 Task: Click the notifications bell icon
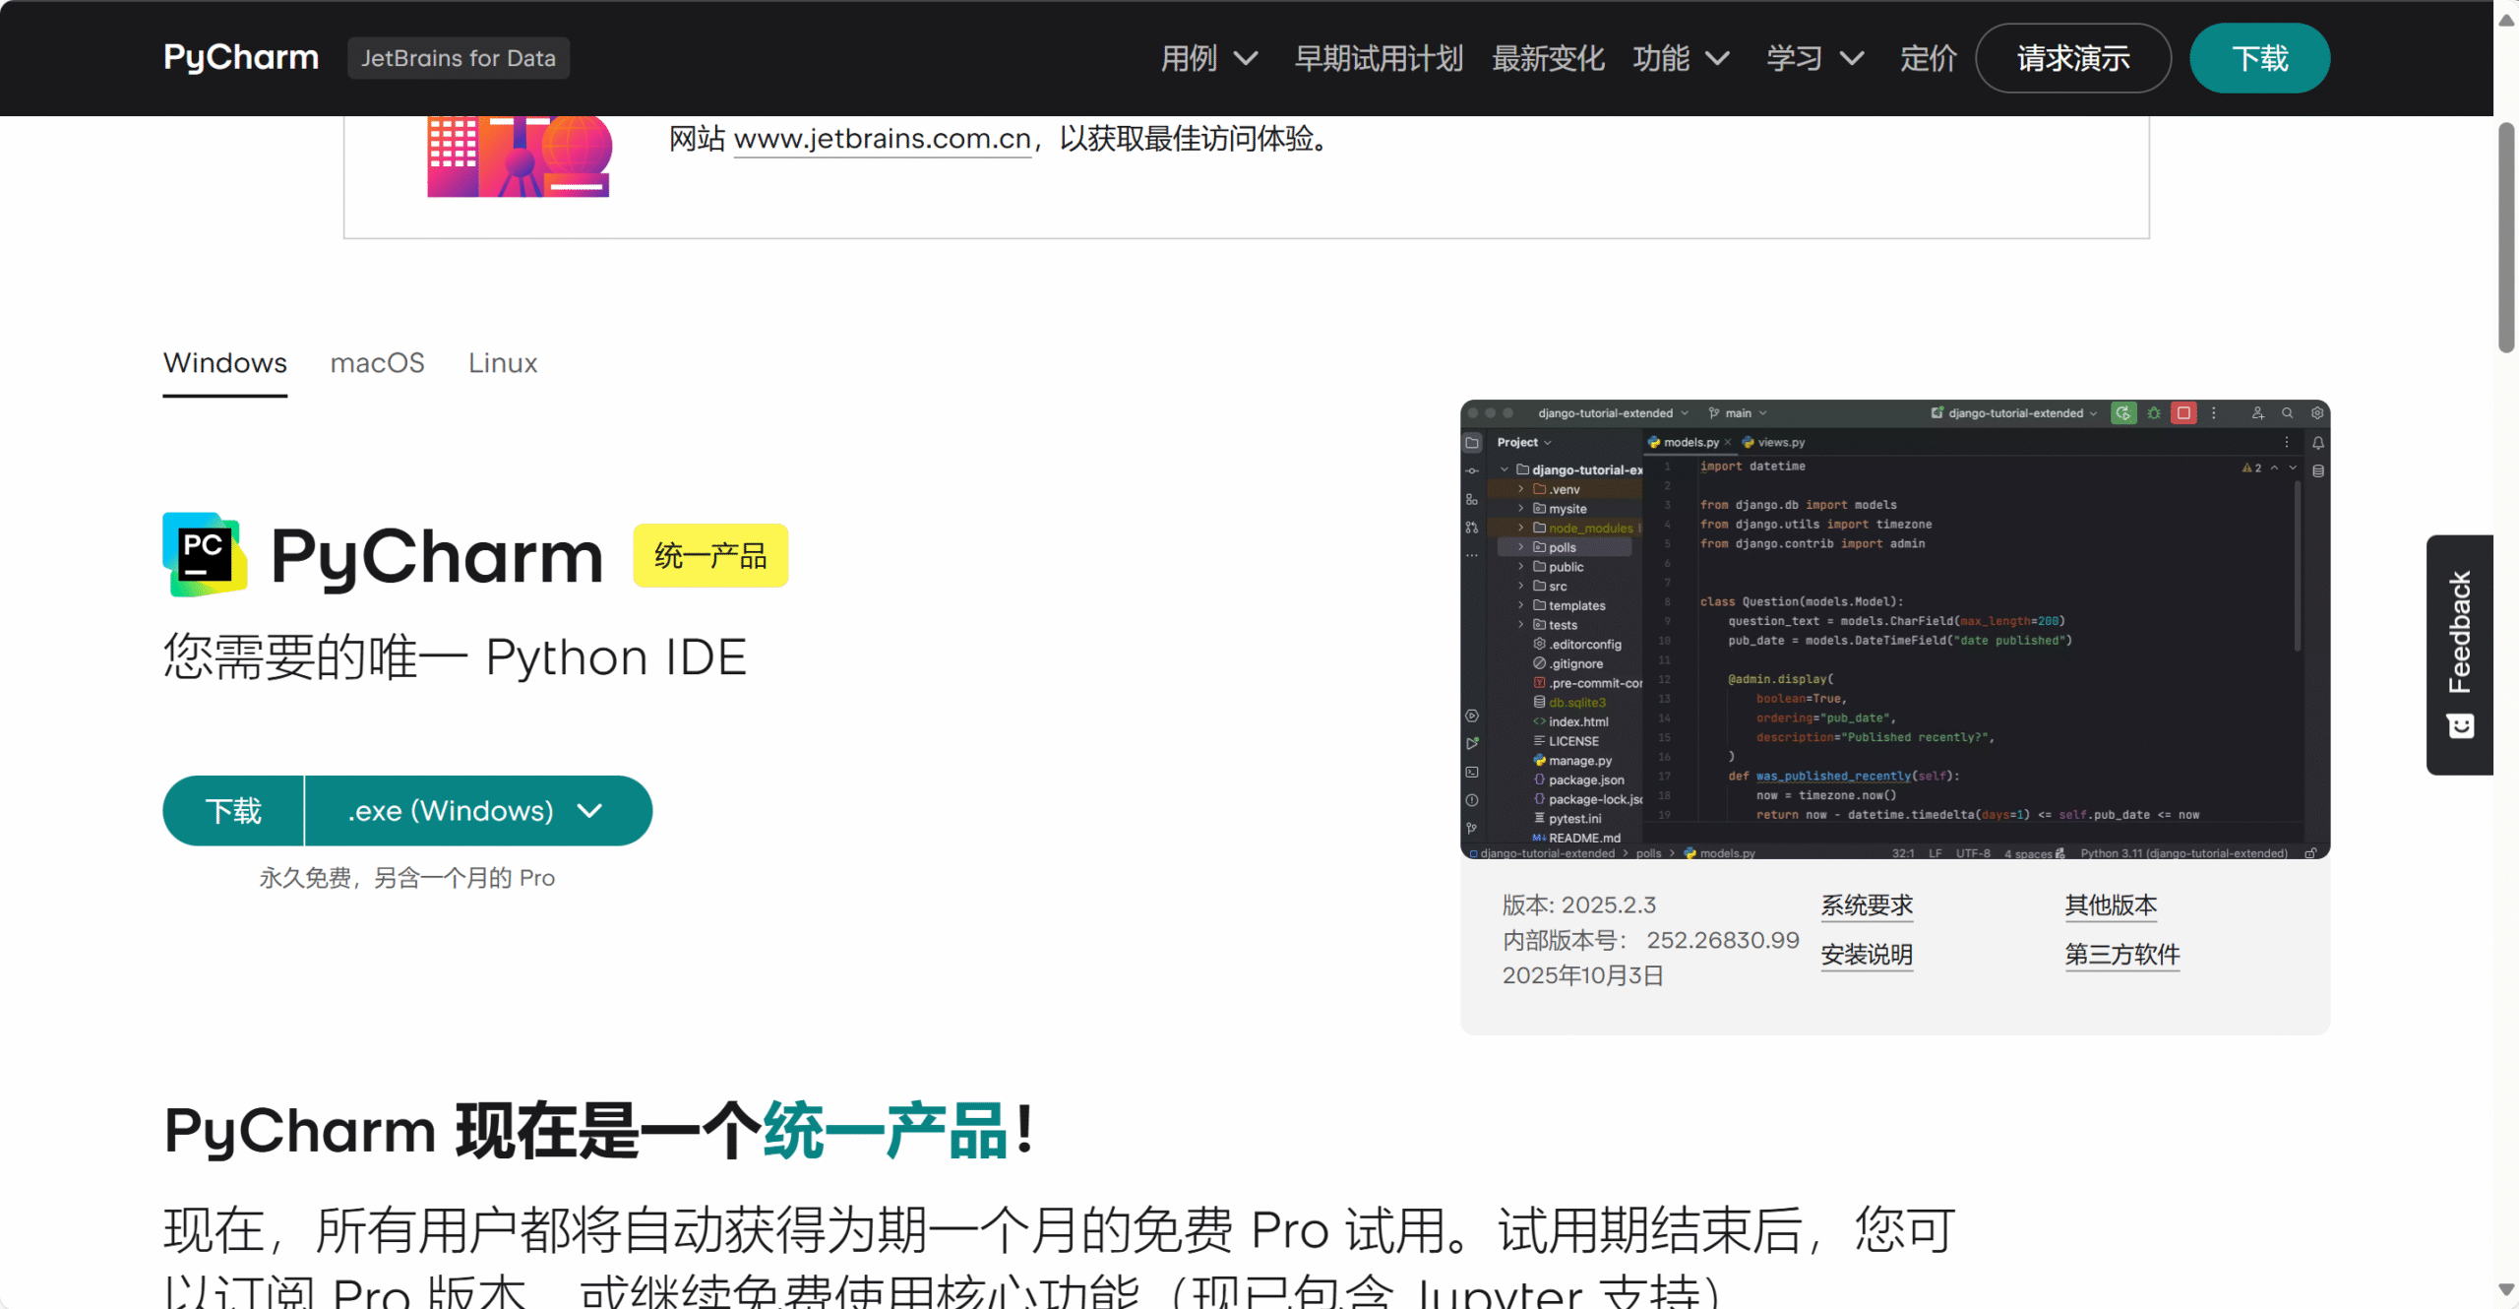click(2318, 443)
